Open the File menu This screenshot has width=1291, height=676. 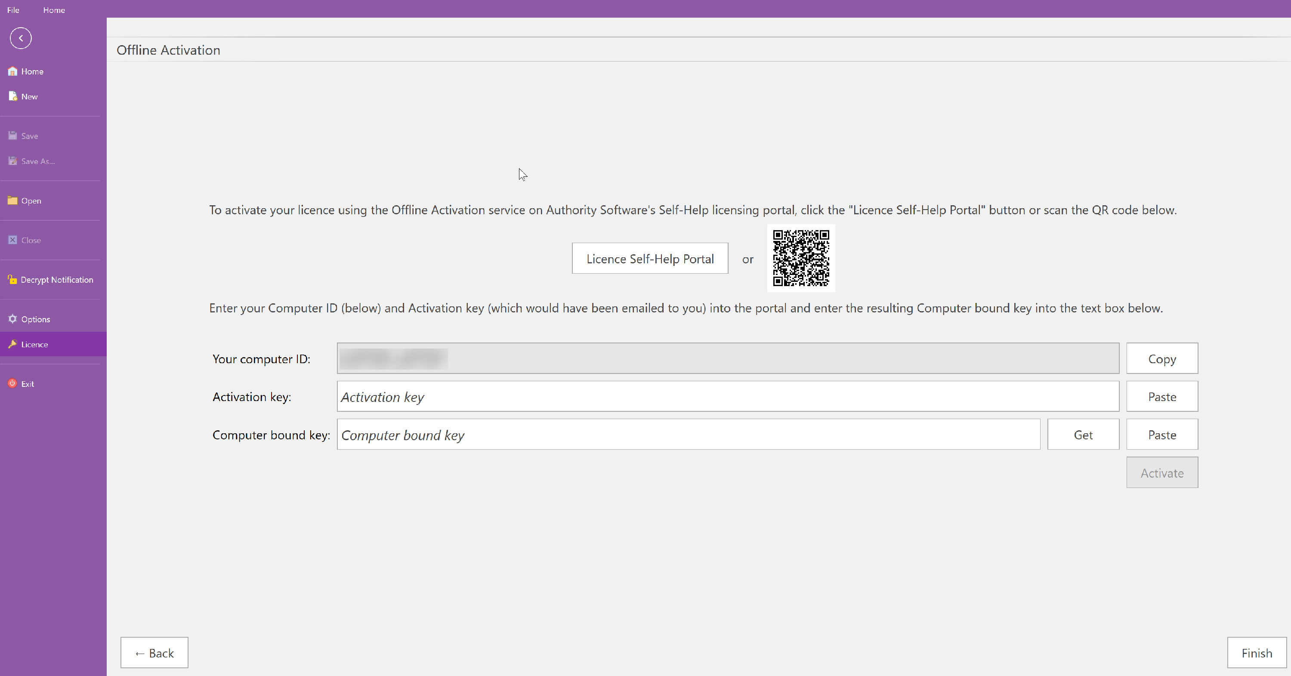(13, 10)
